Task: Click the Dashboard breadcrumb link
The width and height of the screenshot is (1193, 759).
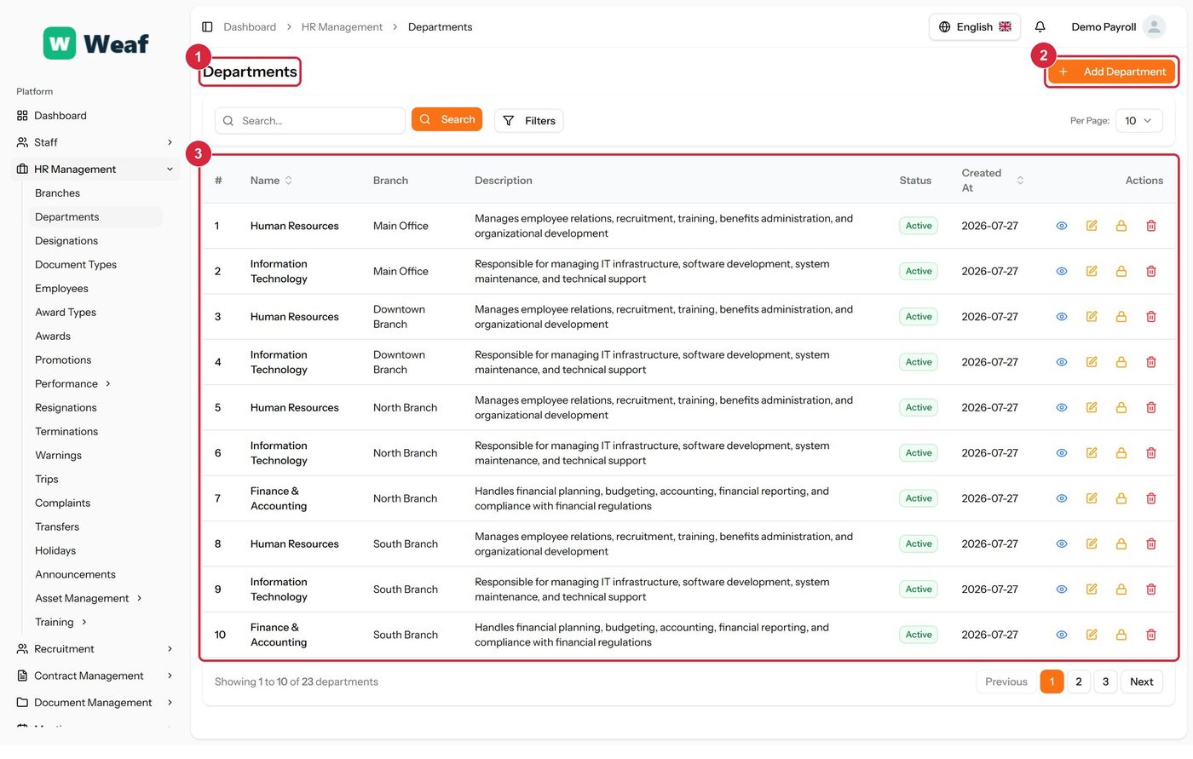Action: tap(250, 27)
